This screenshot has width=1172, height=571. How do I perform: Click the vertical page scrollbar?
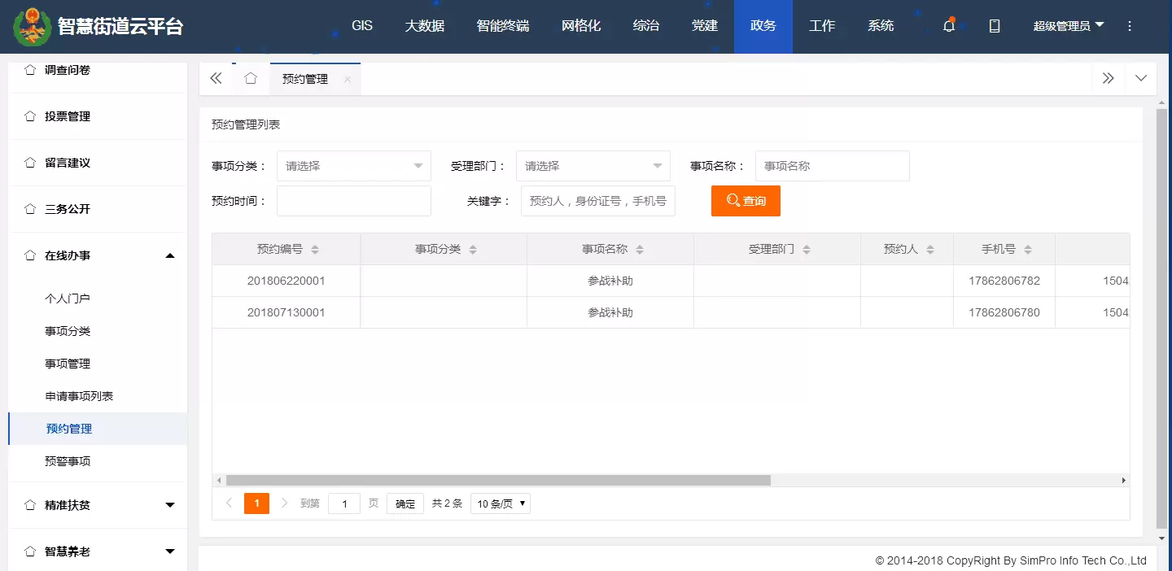pos(1161,317)
